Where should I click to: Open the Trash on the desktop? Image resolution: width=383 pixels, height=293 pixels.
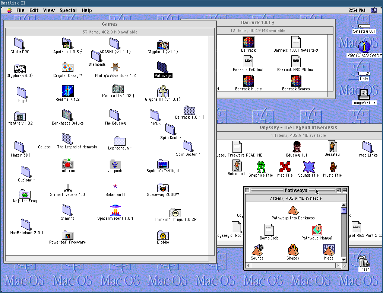click(364, 261)
